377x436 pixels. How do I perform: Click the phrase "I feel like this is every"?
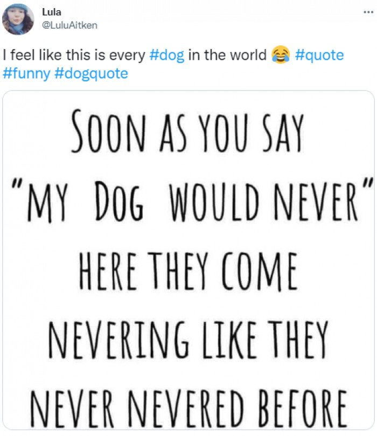pos(73,55)
